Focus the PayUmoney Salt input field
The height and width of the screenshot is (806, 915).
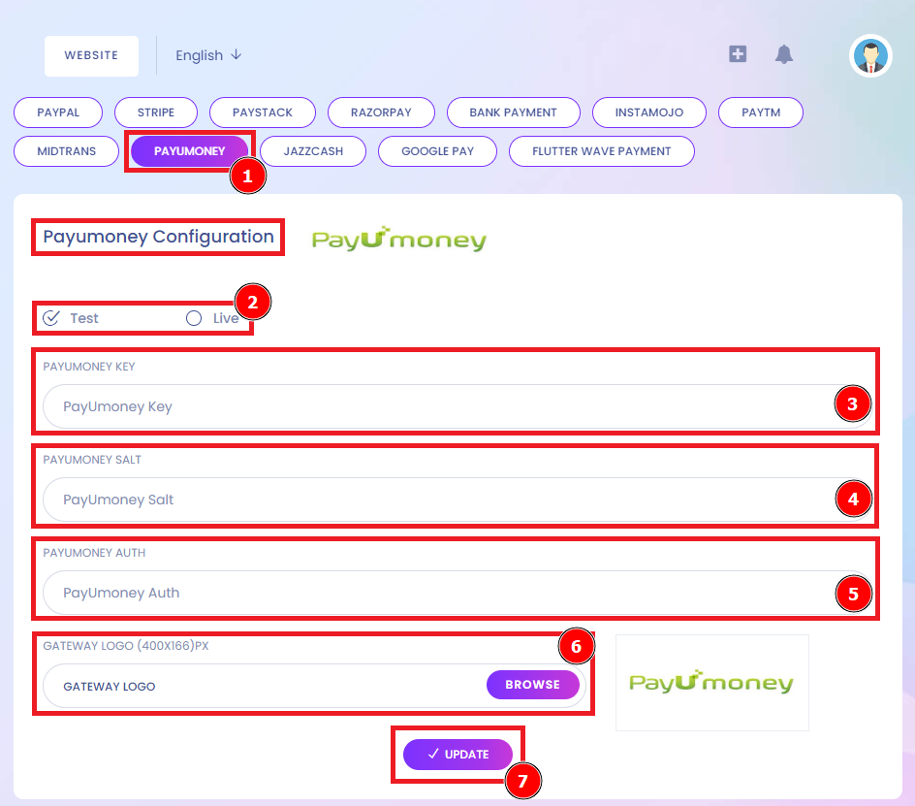[457, 500]
